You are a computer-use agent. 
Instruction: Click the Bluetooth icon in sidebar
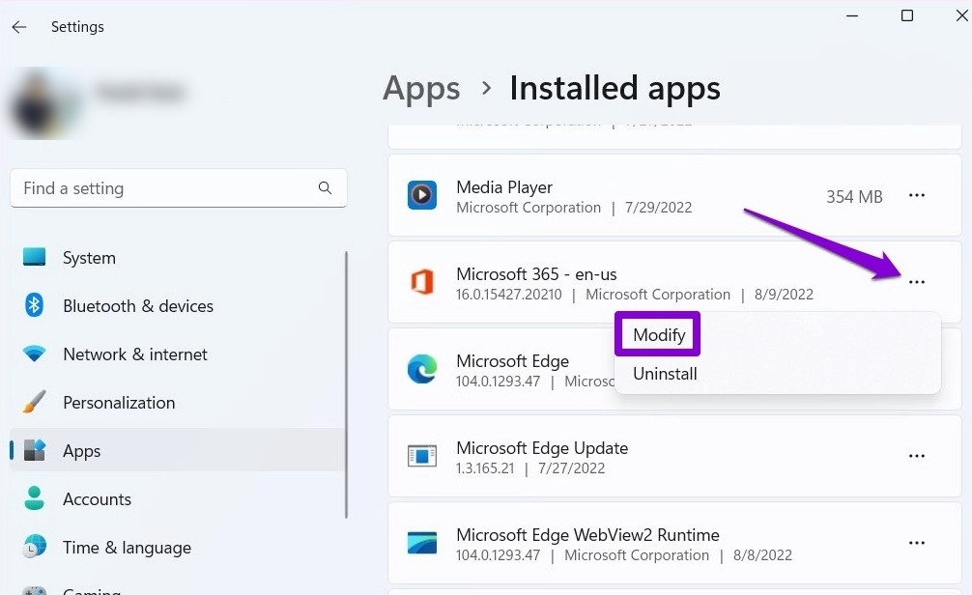point(34,305)
